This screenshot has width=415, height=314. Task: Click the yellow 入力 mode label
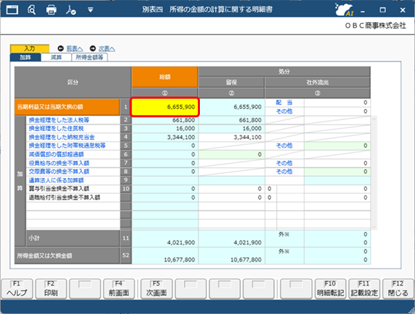click(30, 48)
